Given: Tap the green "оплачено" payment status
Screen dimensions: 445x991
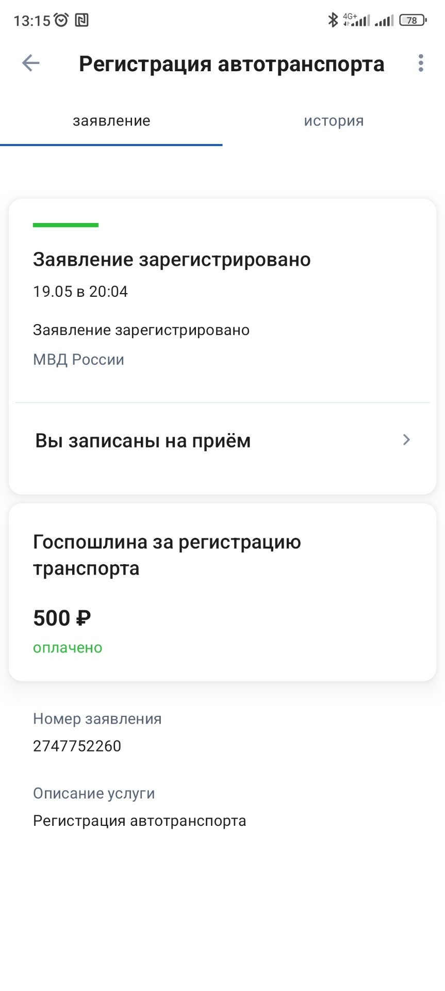Looking at the screenshot, I should pos(68,648).
